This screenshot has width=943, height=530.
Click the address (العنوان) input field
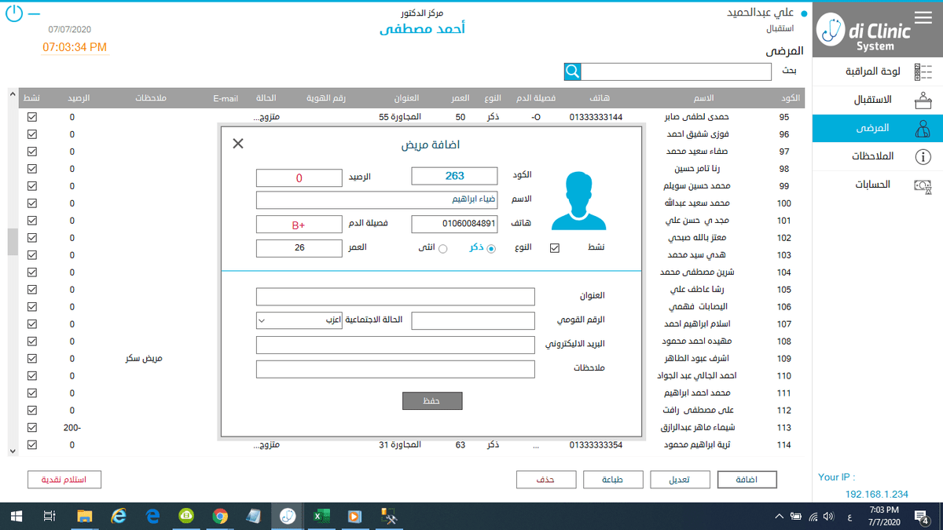click(395, 297)
